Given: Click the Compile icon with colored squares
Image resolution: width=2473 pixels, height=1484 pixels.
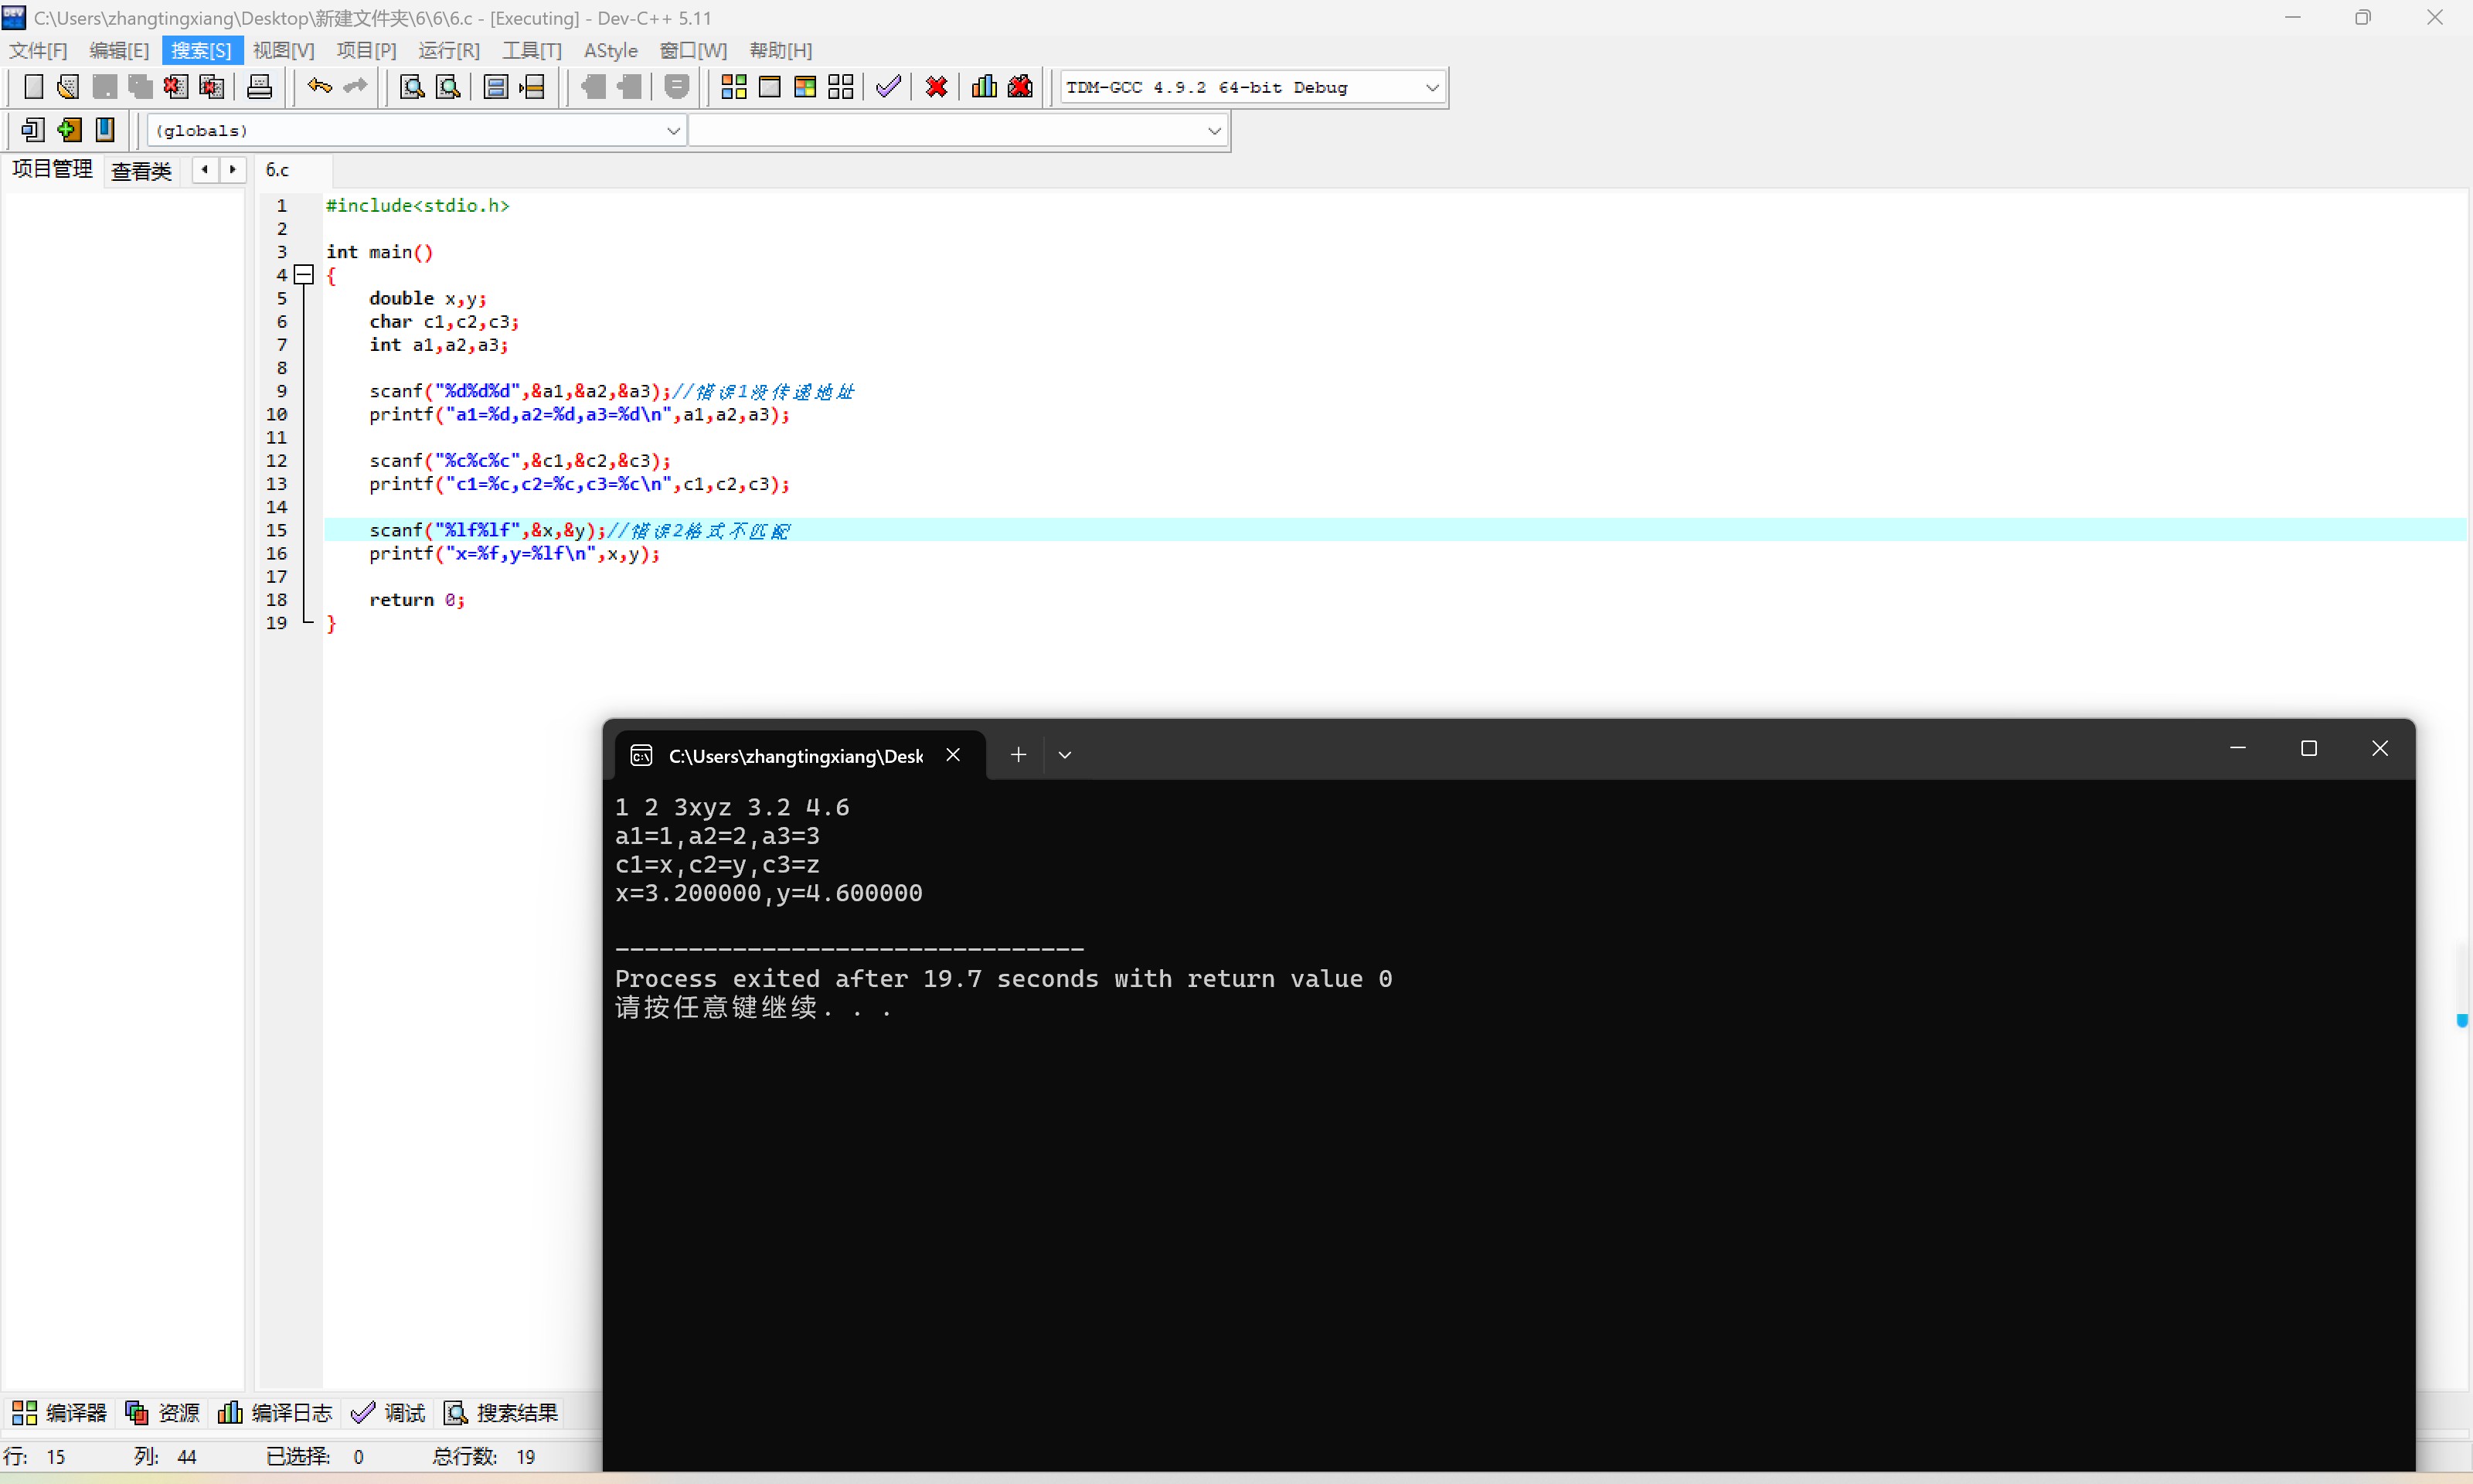Looking at the screenshot, I should click(x=733, y=87).
